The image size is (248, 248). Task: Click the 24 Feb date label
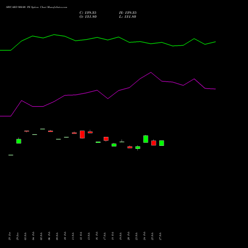pos(144,236)
